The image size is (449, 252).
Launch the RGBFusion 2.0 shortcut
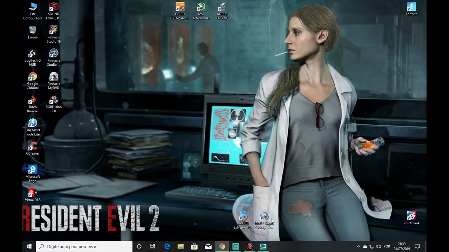click(54, 104)
